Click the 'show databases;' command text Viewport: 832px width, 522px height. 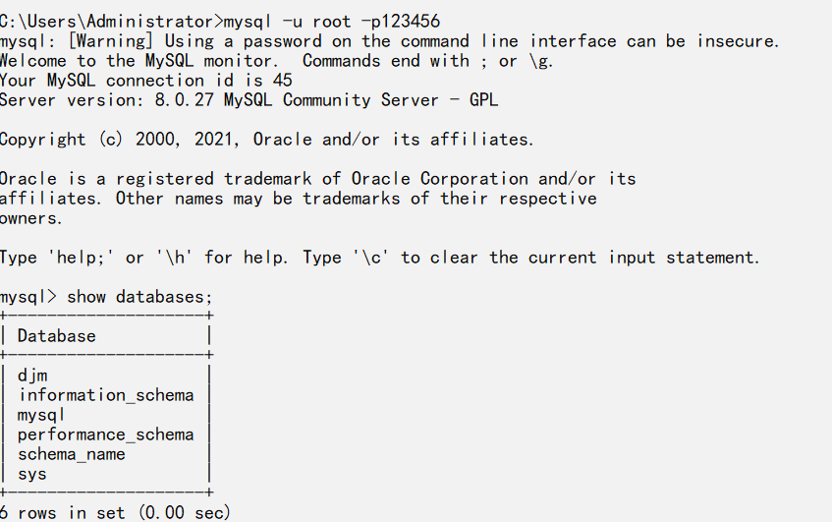(139, 297)
